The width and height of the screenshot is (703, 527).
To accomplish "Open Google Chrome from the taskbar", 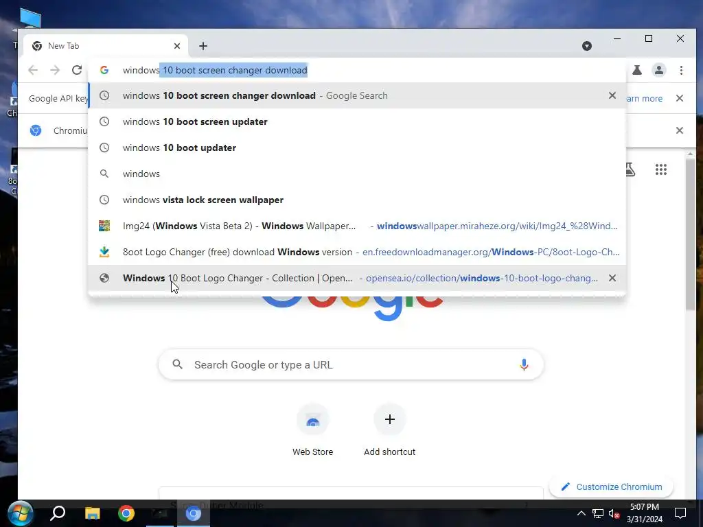I will tap(126, 513).
